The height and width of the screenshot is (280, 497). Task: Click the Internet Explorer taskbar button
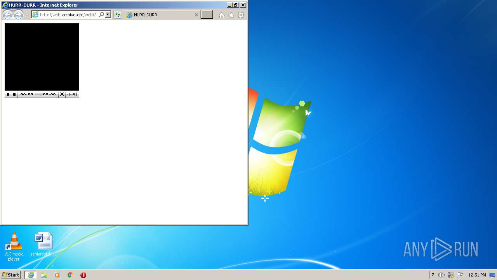[x=31, y=275]
